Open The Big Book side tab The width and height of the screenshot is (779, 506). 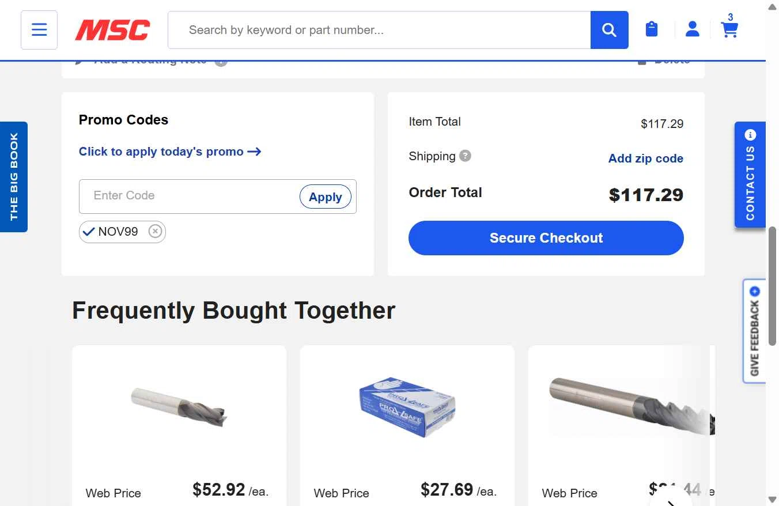(x=14, y=176)
